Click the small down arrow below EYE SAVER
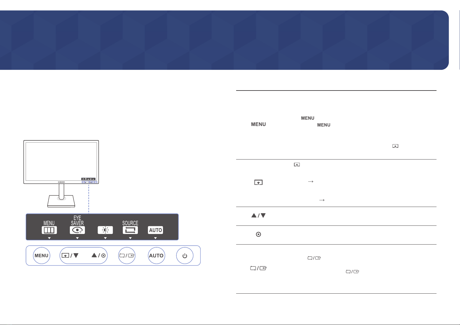 click(77, 238)
